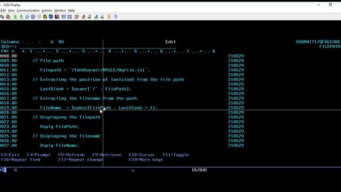Click the FMT * ruler line
The image size is (341, 192).
(x=108, y=51)
